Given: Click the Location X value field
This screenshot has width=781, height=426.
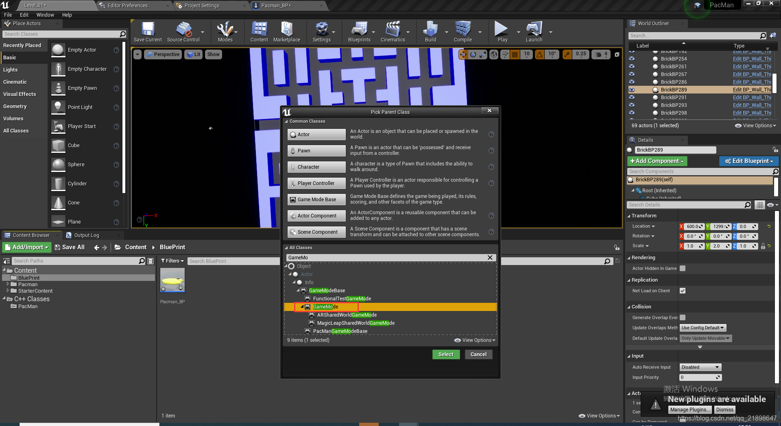Looking at the screenshot, I should pos(694,226).
